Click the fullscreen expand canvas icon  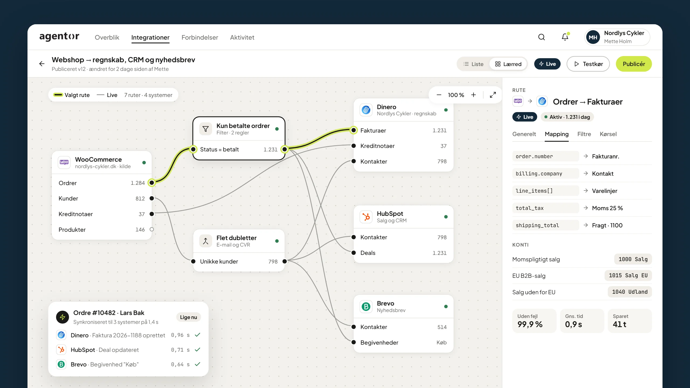[x=493, y=95]
